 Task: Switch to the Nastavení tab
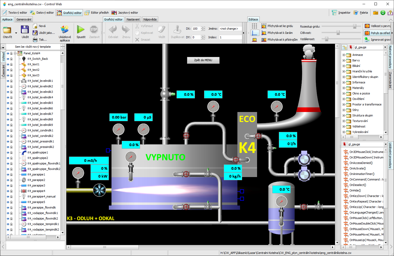coord(133,19)
